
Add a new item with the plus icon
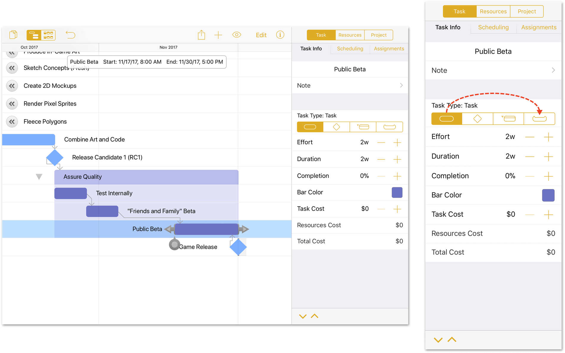pyautogui.click(x=218, y=35)
